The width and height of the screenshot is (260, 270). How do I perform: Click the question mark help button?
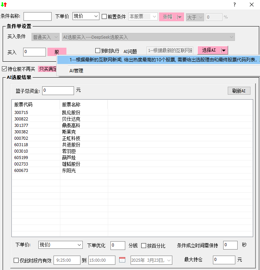[x=235, y=5]
